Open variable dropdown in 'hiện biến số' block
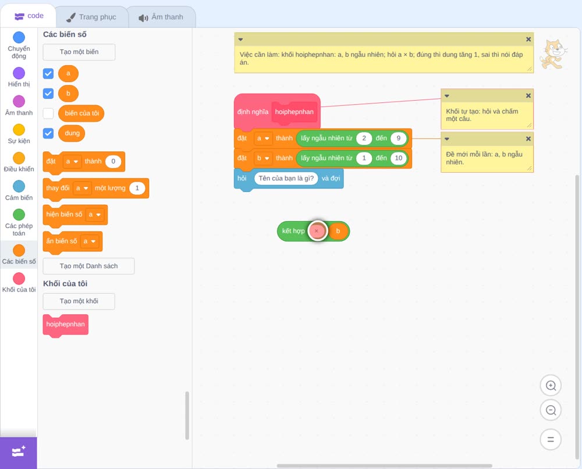Screen dimensions: 582x469 coord(95,215)
